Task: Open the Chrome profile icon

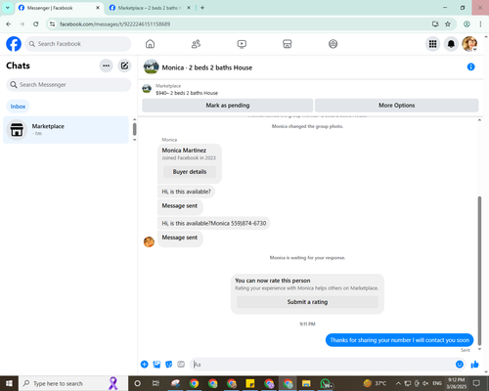Action: click(x=467, y=24)
